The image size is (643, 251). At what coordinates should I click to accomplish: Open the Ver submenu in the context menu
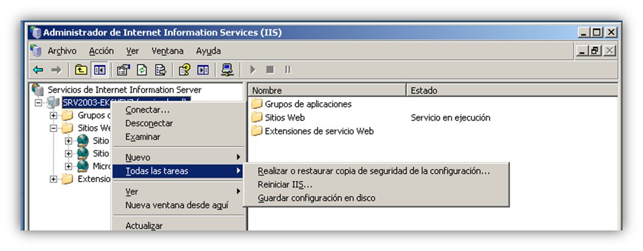click(x=179, y=191)
